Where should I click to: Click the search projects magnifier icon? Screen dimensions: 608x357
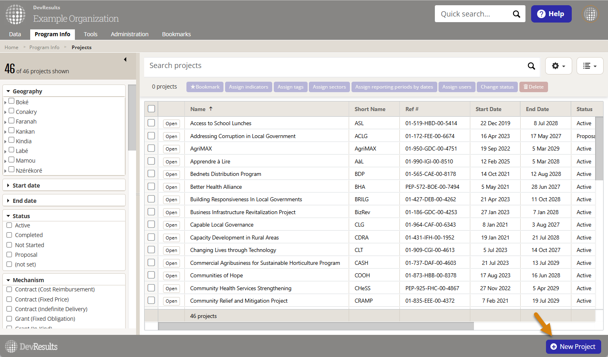pyautogui.click(x=531, y=66)
